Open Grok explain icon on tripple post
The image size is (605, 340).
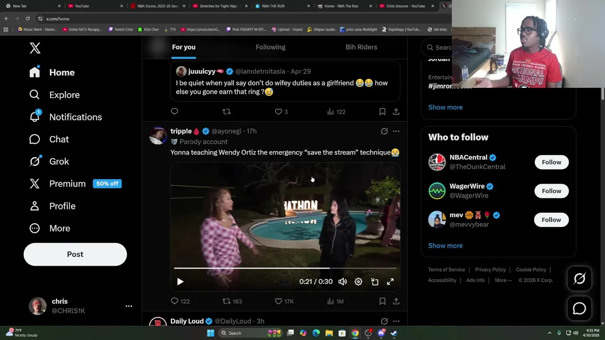pos(384,131)
